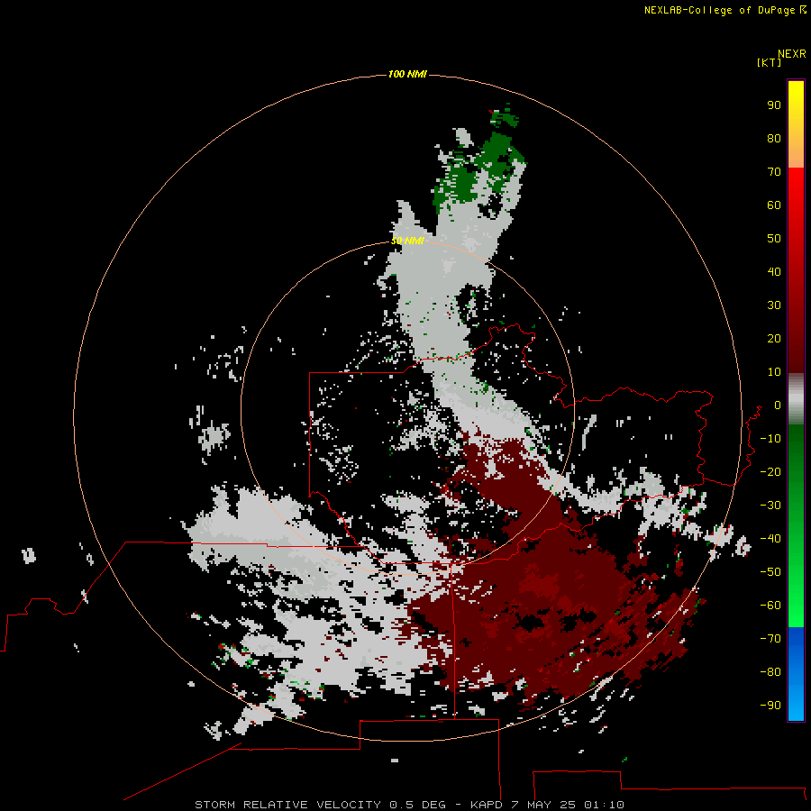
Task: Click the -20 value on the velocity scale
Action: pos(770,471)
